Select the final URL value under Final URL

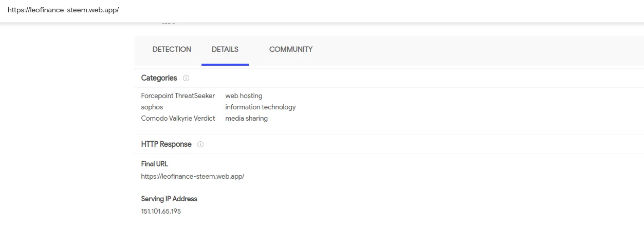(x=193, y=177)
